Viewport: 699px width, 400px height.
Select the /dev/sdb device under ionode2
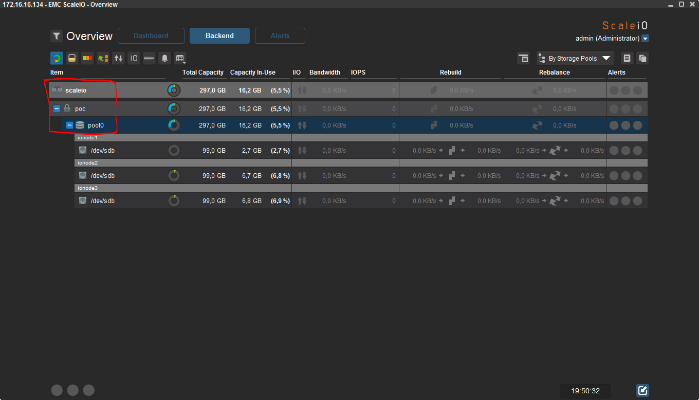(102, 176)
